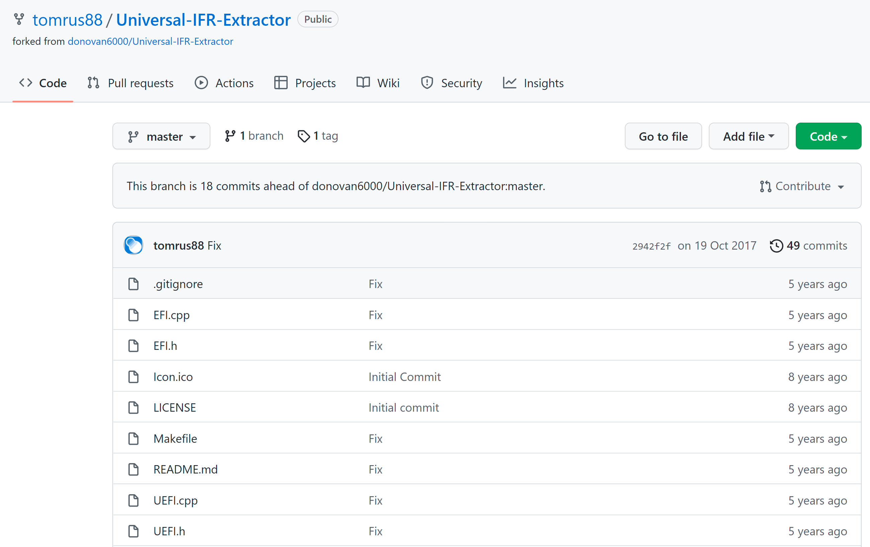Open the Insights tab
The width and height of the screenshot is (870, 547).
tap(533, 83)
